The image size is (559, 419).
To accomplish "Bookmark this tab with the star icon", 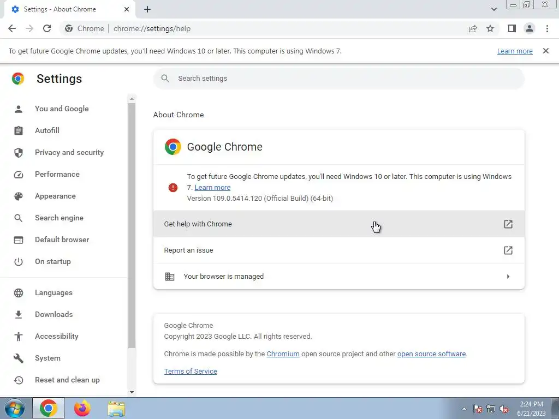I will pyautogui.click(x=490, y=28).
